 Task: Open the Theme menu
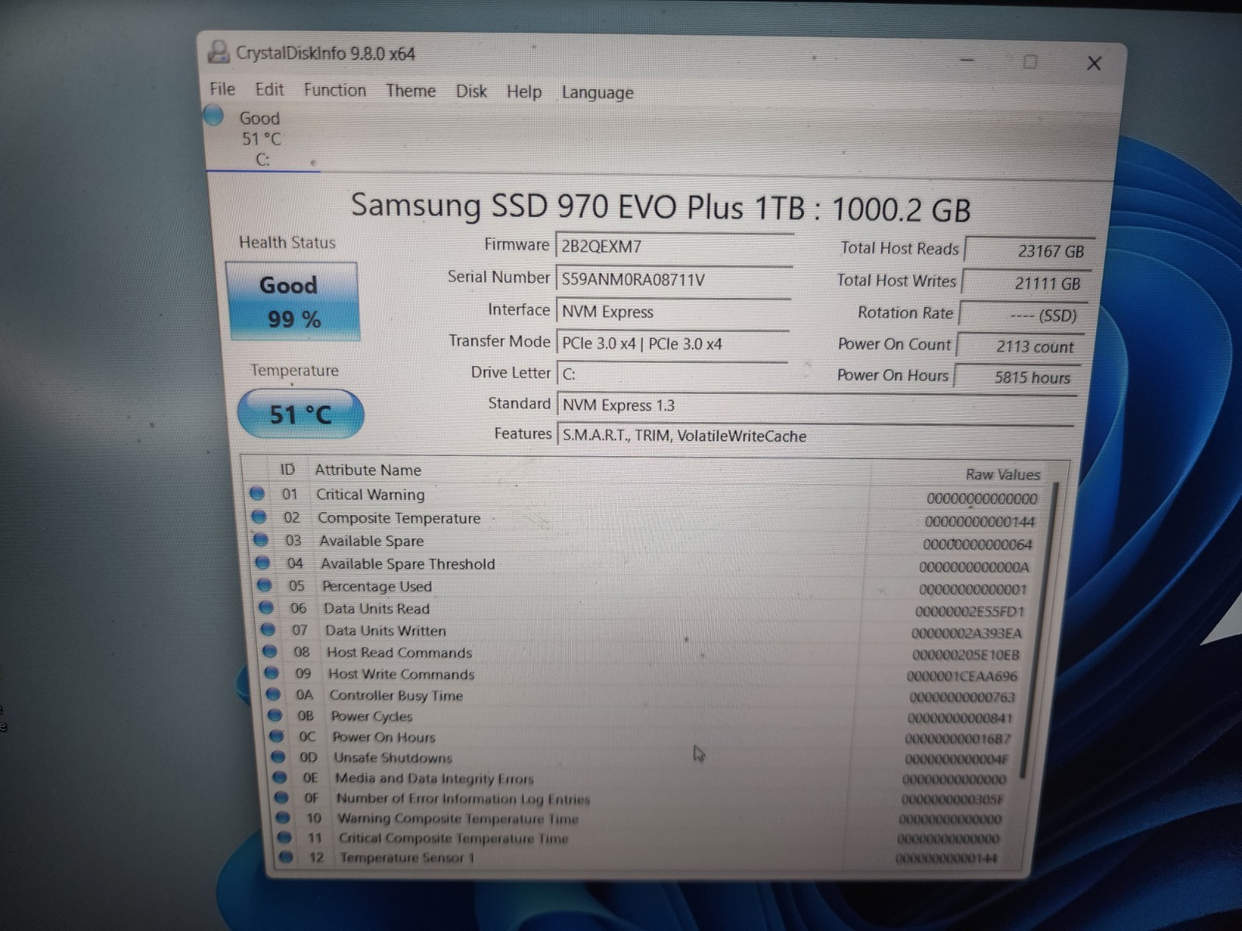[411, 91]
